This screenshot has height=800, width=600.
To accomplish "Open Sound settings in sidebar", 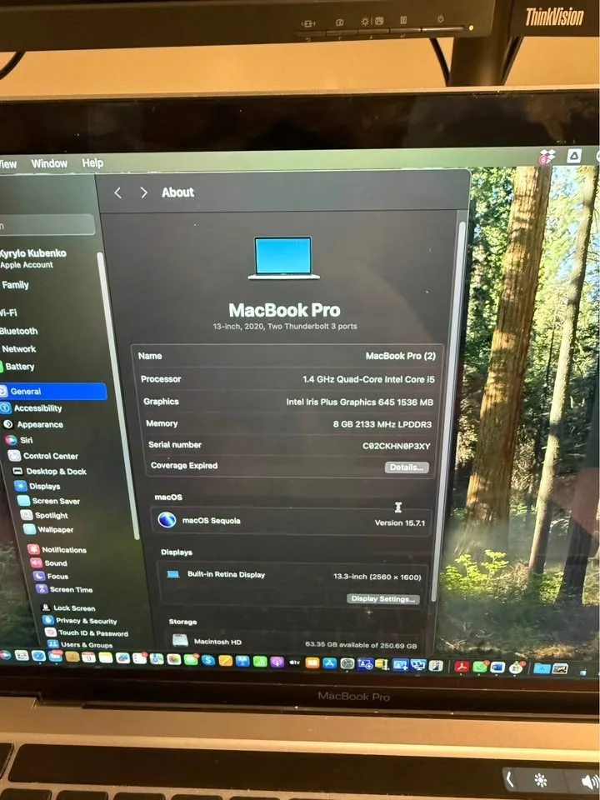I will [x=49, y=562].
